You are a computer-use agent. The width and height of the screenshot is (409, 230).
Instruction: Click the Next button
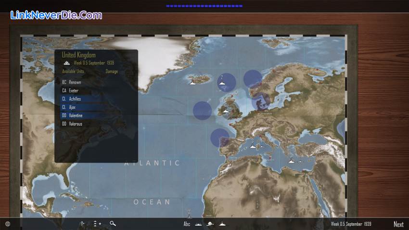pyautogui.click(x=398, y=224)
